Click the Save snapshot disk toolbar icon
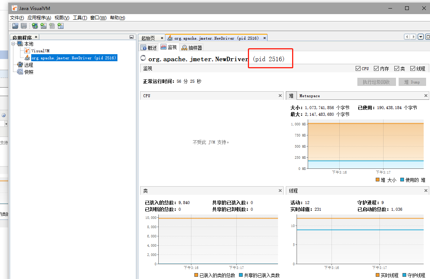Screen dimensions: 430x279 [x=24, y=26]
